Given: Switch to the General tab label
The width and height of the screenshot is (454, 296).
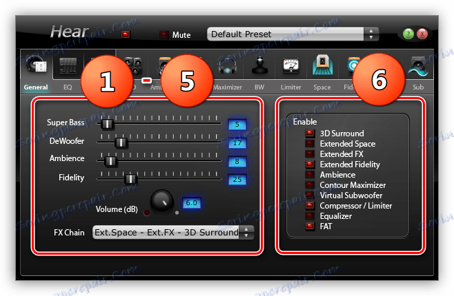Looking at the screenshot, I should pyautogui.click(x=36, y=87).
